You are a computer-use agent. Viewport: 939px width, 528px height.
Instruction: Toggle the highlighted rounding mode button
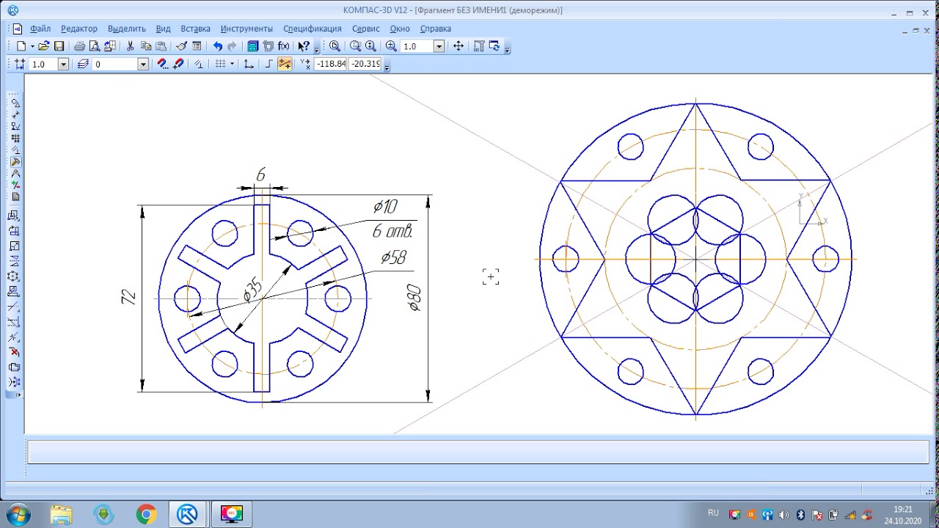(285, 65)
